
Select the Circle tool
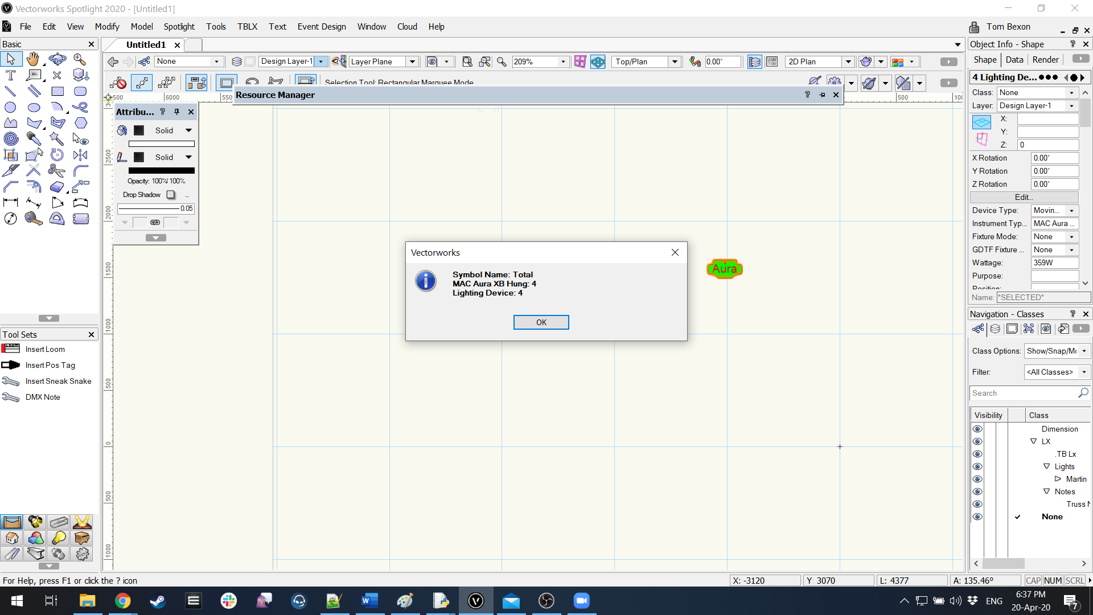point(10,107)
